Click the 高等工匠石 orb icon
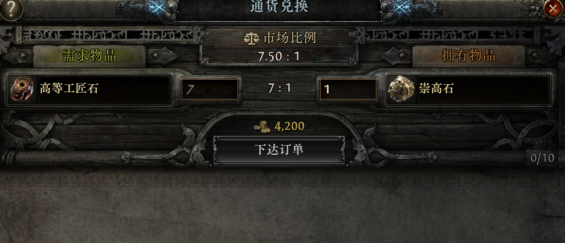Viewport: 565px width, 243px height. (22, 89)
